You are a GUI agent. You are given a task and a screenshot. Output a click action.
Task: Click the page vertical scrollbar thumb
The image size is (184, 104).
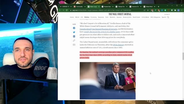point(183,56)
